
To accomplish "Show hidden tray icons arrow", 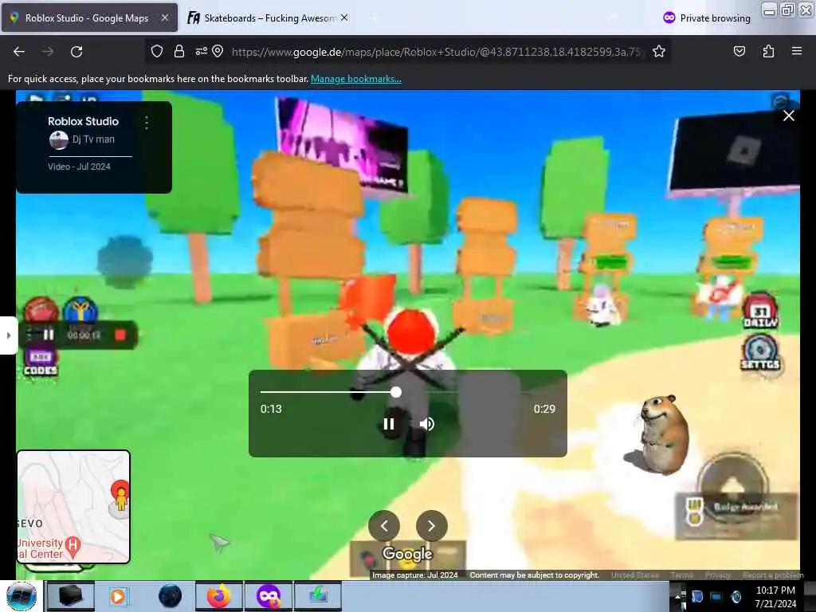I will 678,596.
